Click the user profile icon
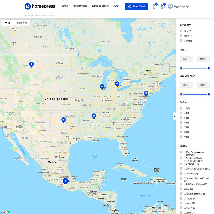 tap(170, 6)
